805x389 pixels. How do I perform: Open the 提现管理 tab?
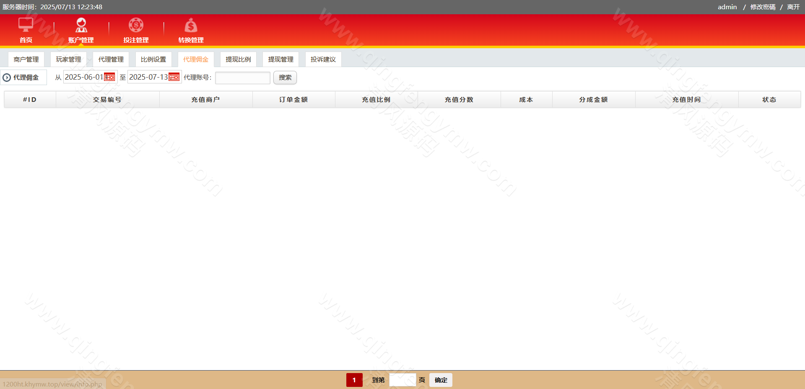click(280, 60)
